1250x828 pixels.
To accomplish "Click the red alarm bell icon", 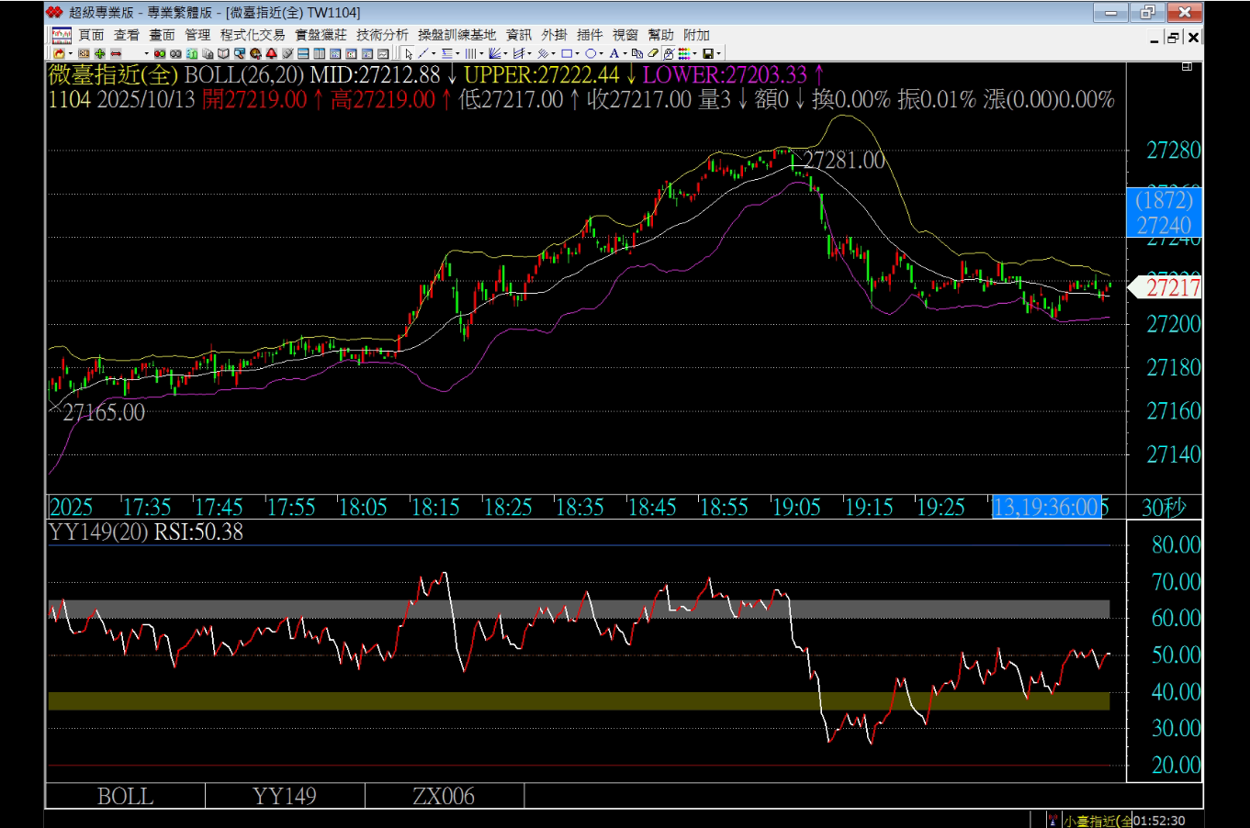I will pyautogui.click(x=271, y=53).
